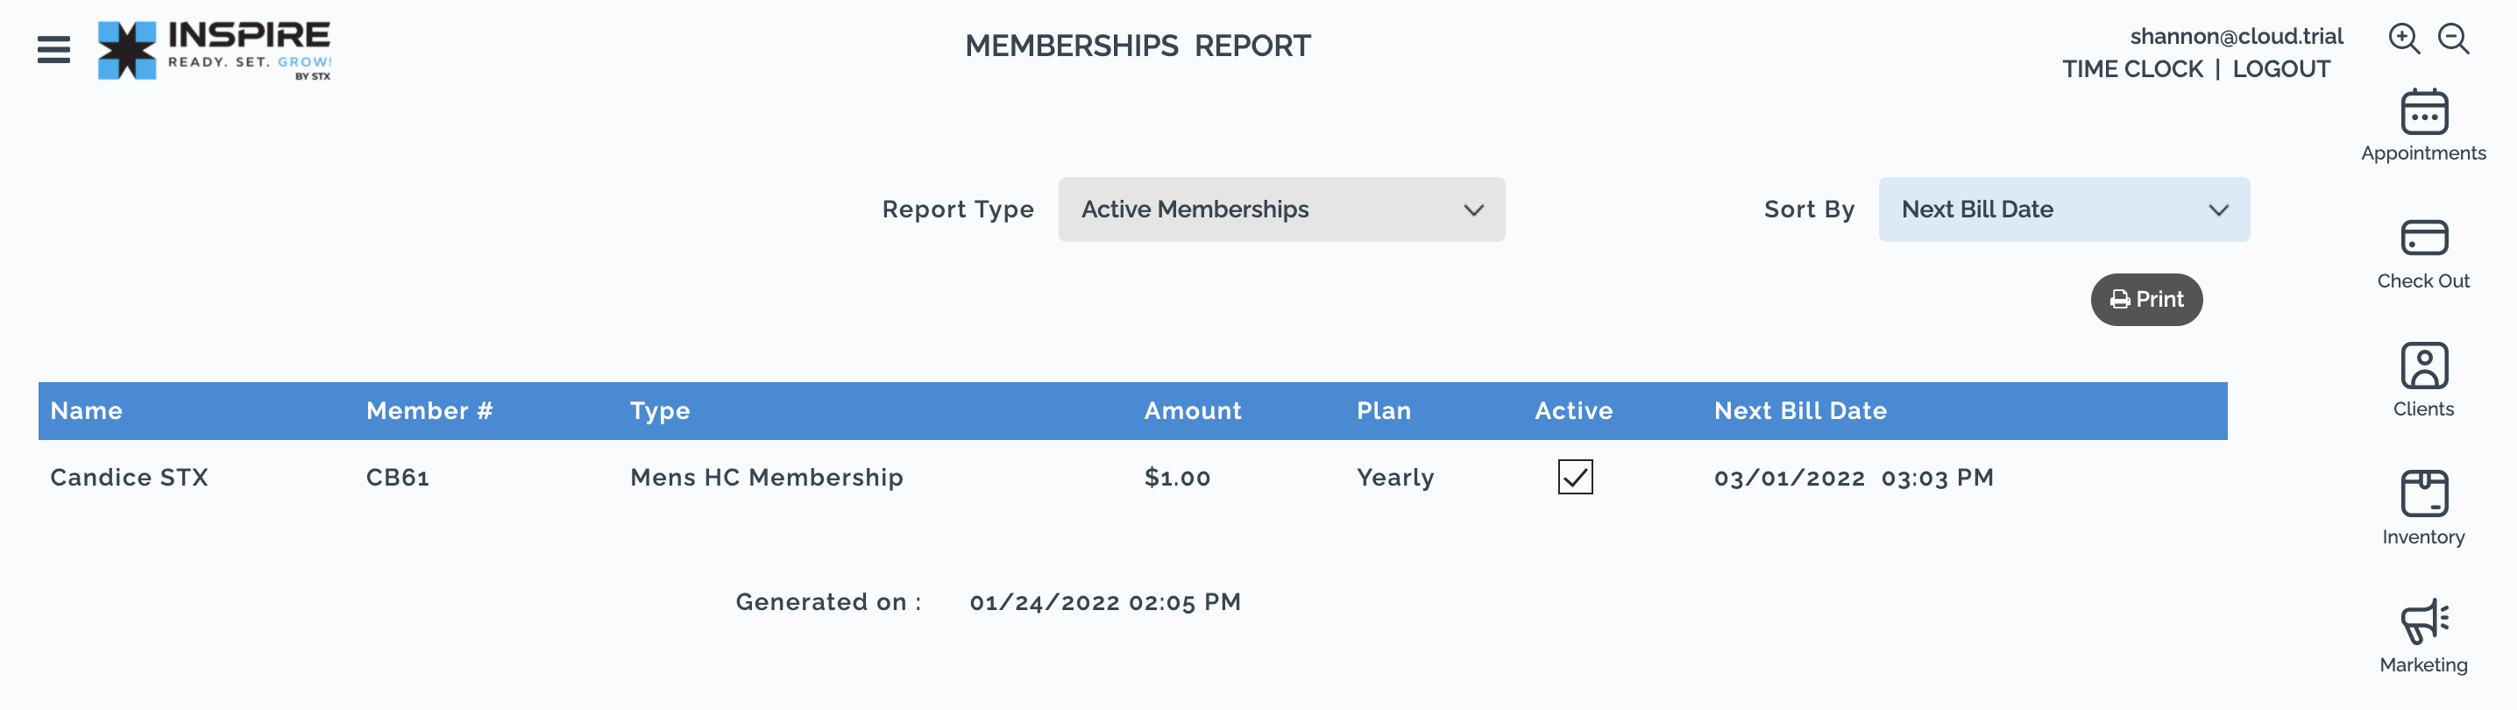Open Appointments from the sidebar
Screen dimensions: 2517x710
pos(2423,126)
